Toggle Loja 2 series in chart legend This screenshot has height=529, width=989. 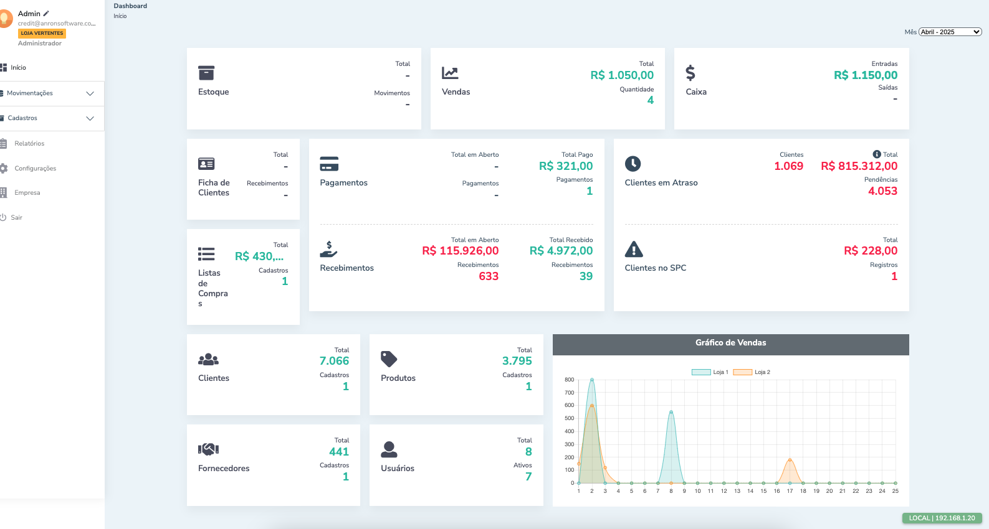752,372
